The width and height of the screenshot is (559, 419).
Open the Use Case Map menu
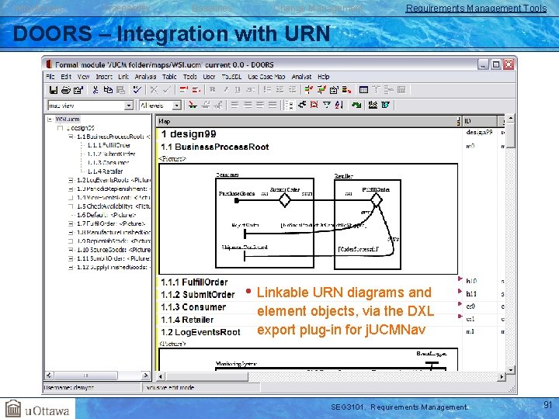(x=266, y=77)
